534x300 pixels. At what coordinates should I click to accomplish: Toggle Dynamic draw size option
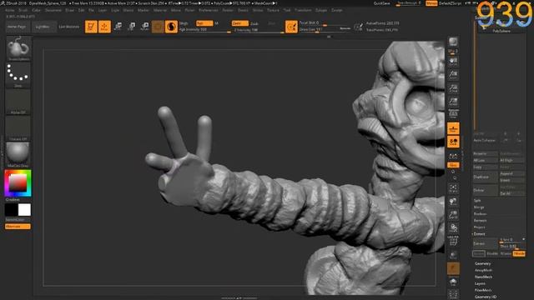click(x=345, y=28)
